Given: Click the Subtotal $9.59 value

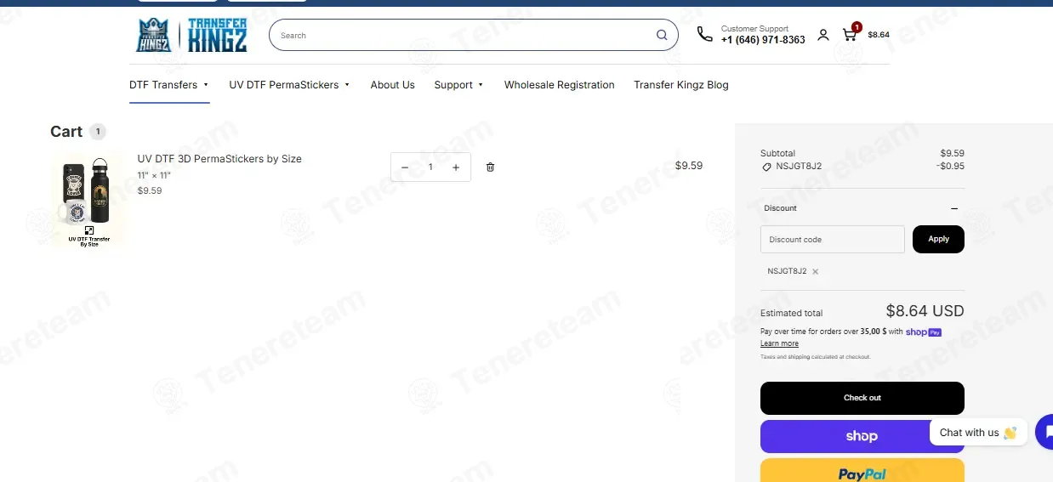Looking at the screenshot, I should (x=952, y=154).
